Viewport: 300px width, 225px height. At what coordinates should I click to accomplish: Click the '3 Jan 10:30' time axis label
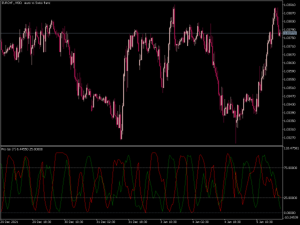pyautogui.click(x=168, y=222)
